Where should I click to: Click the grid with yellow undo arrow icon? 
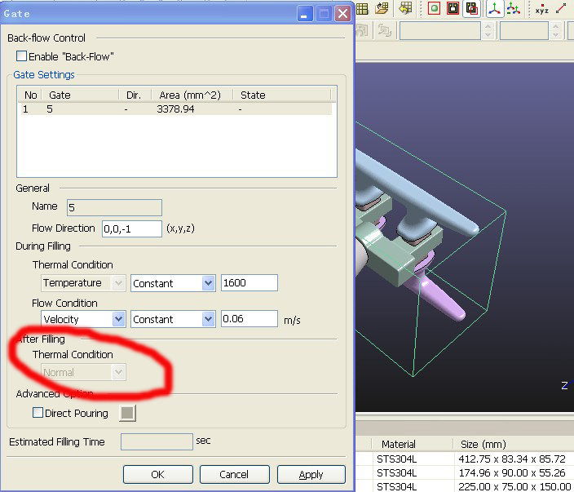coord(405,8)
